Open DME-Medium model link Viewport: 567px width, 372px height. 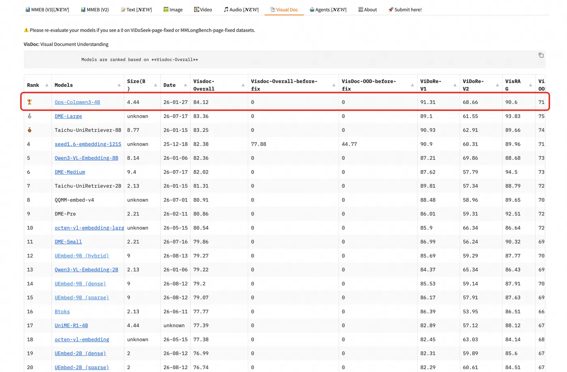70,172
